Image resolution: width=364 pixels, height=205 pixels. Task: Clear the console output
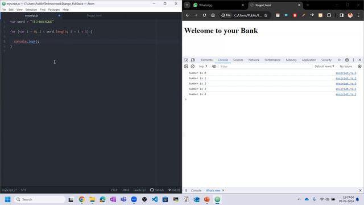[x=193, y=67]
